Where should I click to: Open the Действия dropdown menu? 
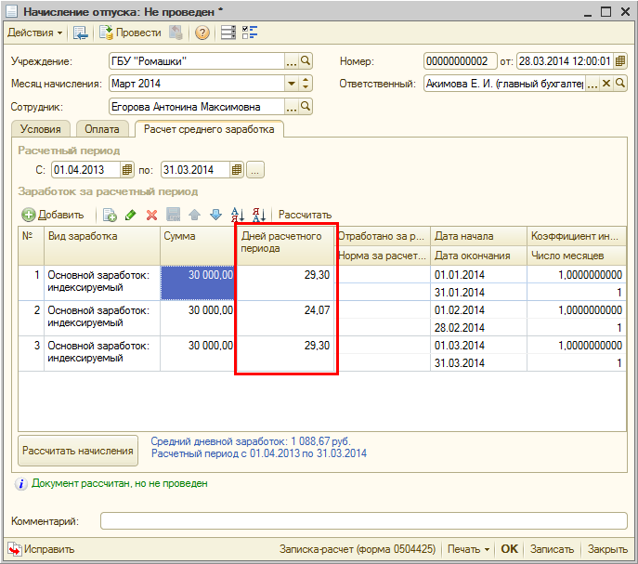tap(35, 33)
